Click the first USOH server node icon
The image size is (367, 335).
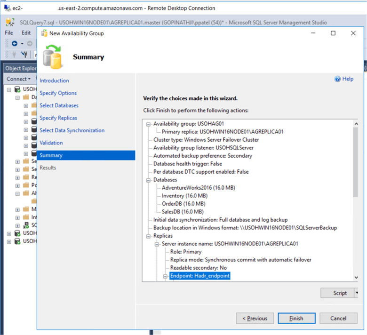pyautogui.click(x=17, y=89)
